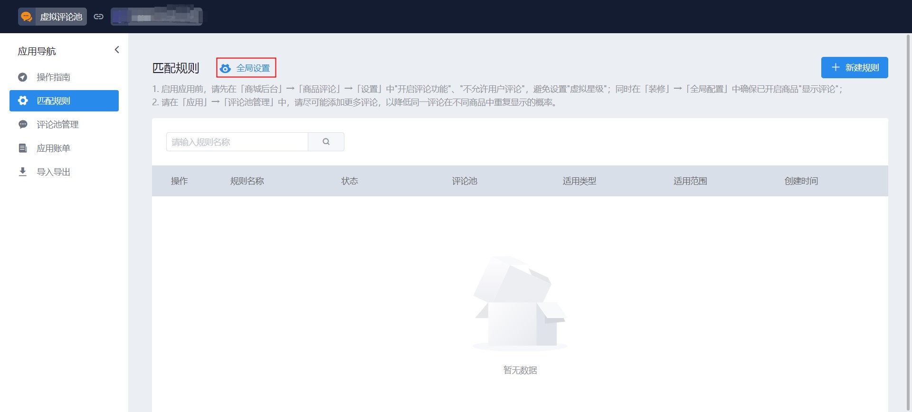Click the 状态 column header
The width and height of the screenshot is (912, 412).
tap(350, 181)
